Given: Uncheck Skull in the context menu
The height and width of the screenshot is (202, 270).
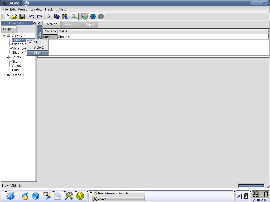Looking at the screenshot, I should 37,42.
